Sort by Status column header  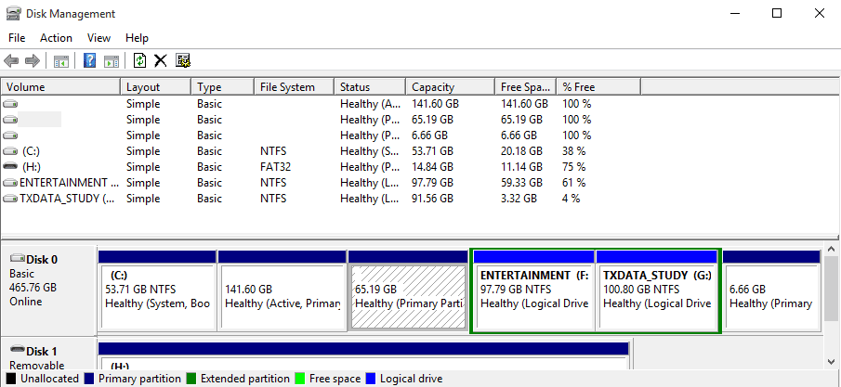[370, 87]
